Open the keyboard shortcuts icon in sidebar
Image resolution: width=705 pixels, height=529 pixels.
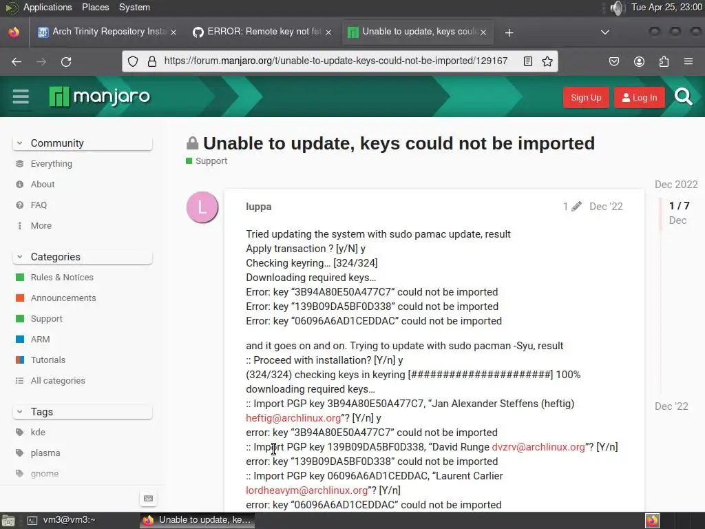pyautogui.click(x=149, y=498)
